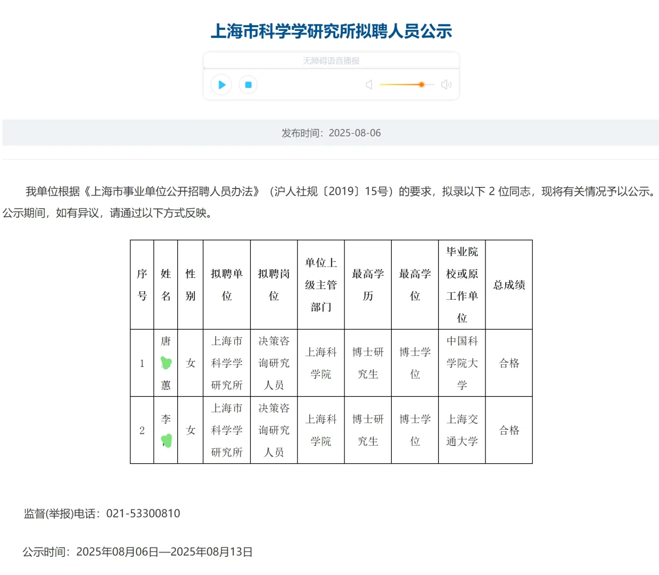Click 上海市科学学研究所 in row 1
This screenshot has width=659, height=575.
pyautogui.click(x=227, y=363)
